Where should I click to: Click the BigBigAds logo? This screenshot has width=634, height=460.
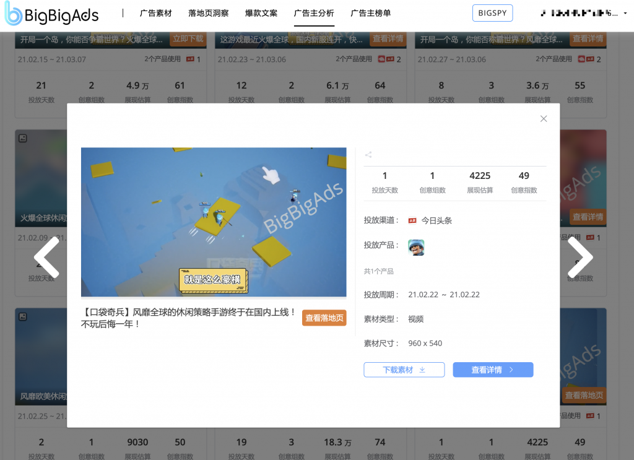coord(51,14)
